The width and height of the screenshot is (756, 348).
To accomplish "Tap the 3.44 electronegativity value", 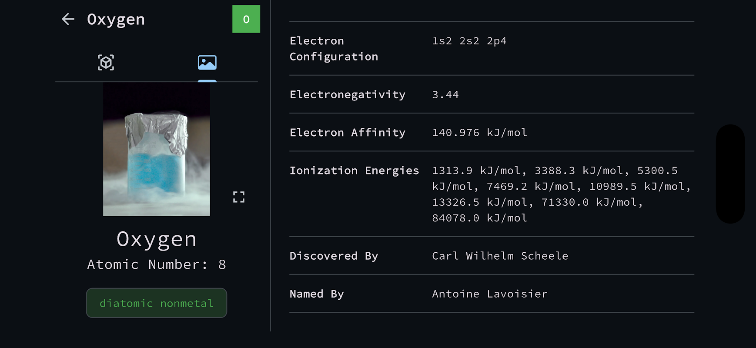I will 445,94.
